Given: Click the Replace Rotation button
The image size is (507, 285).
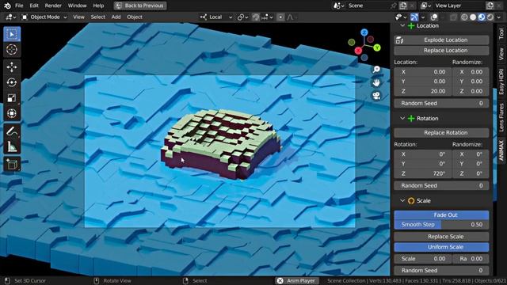Looking at the screenshot, I should tap(441, 133).
